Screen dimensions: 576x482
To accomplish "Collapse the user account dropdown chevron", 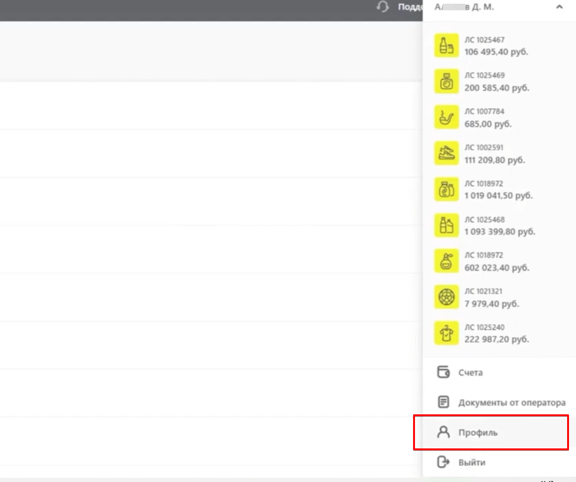I will pos(559,7).
